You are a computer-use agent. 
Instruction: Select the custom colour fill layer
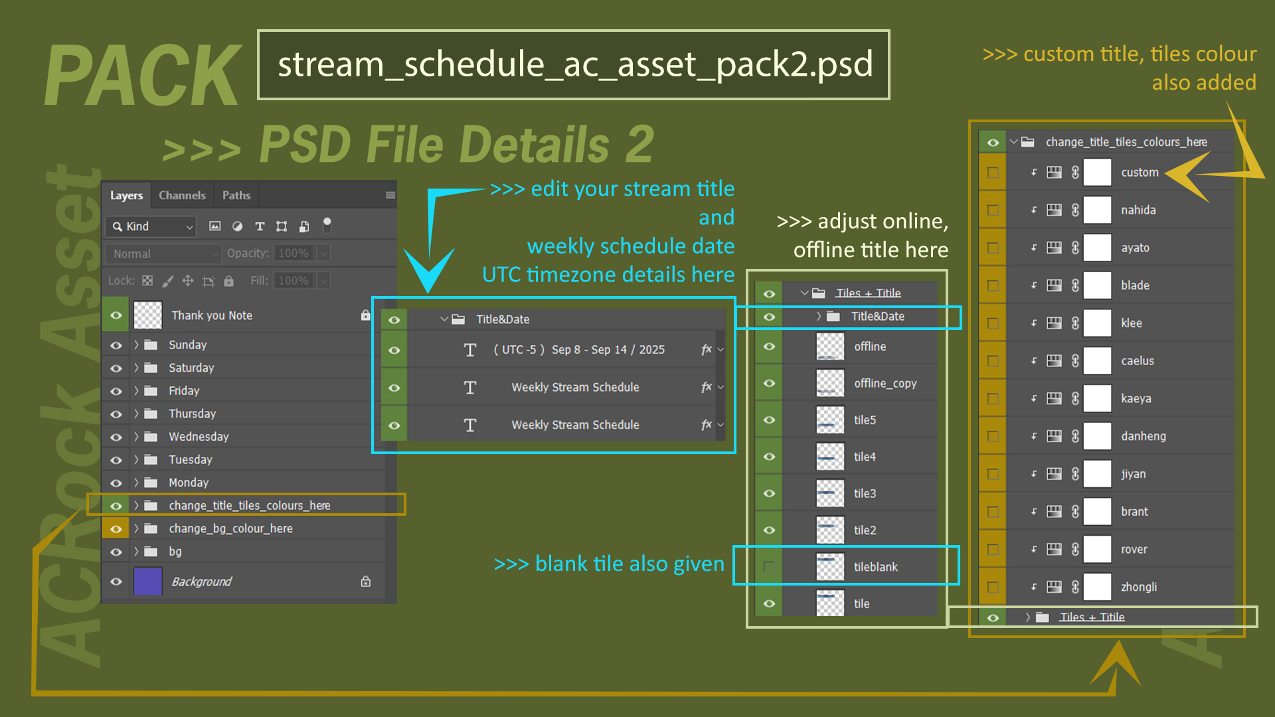coord(1140,173)
